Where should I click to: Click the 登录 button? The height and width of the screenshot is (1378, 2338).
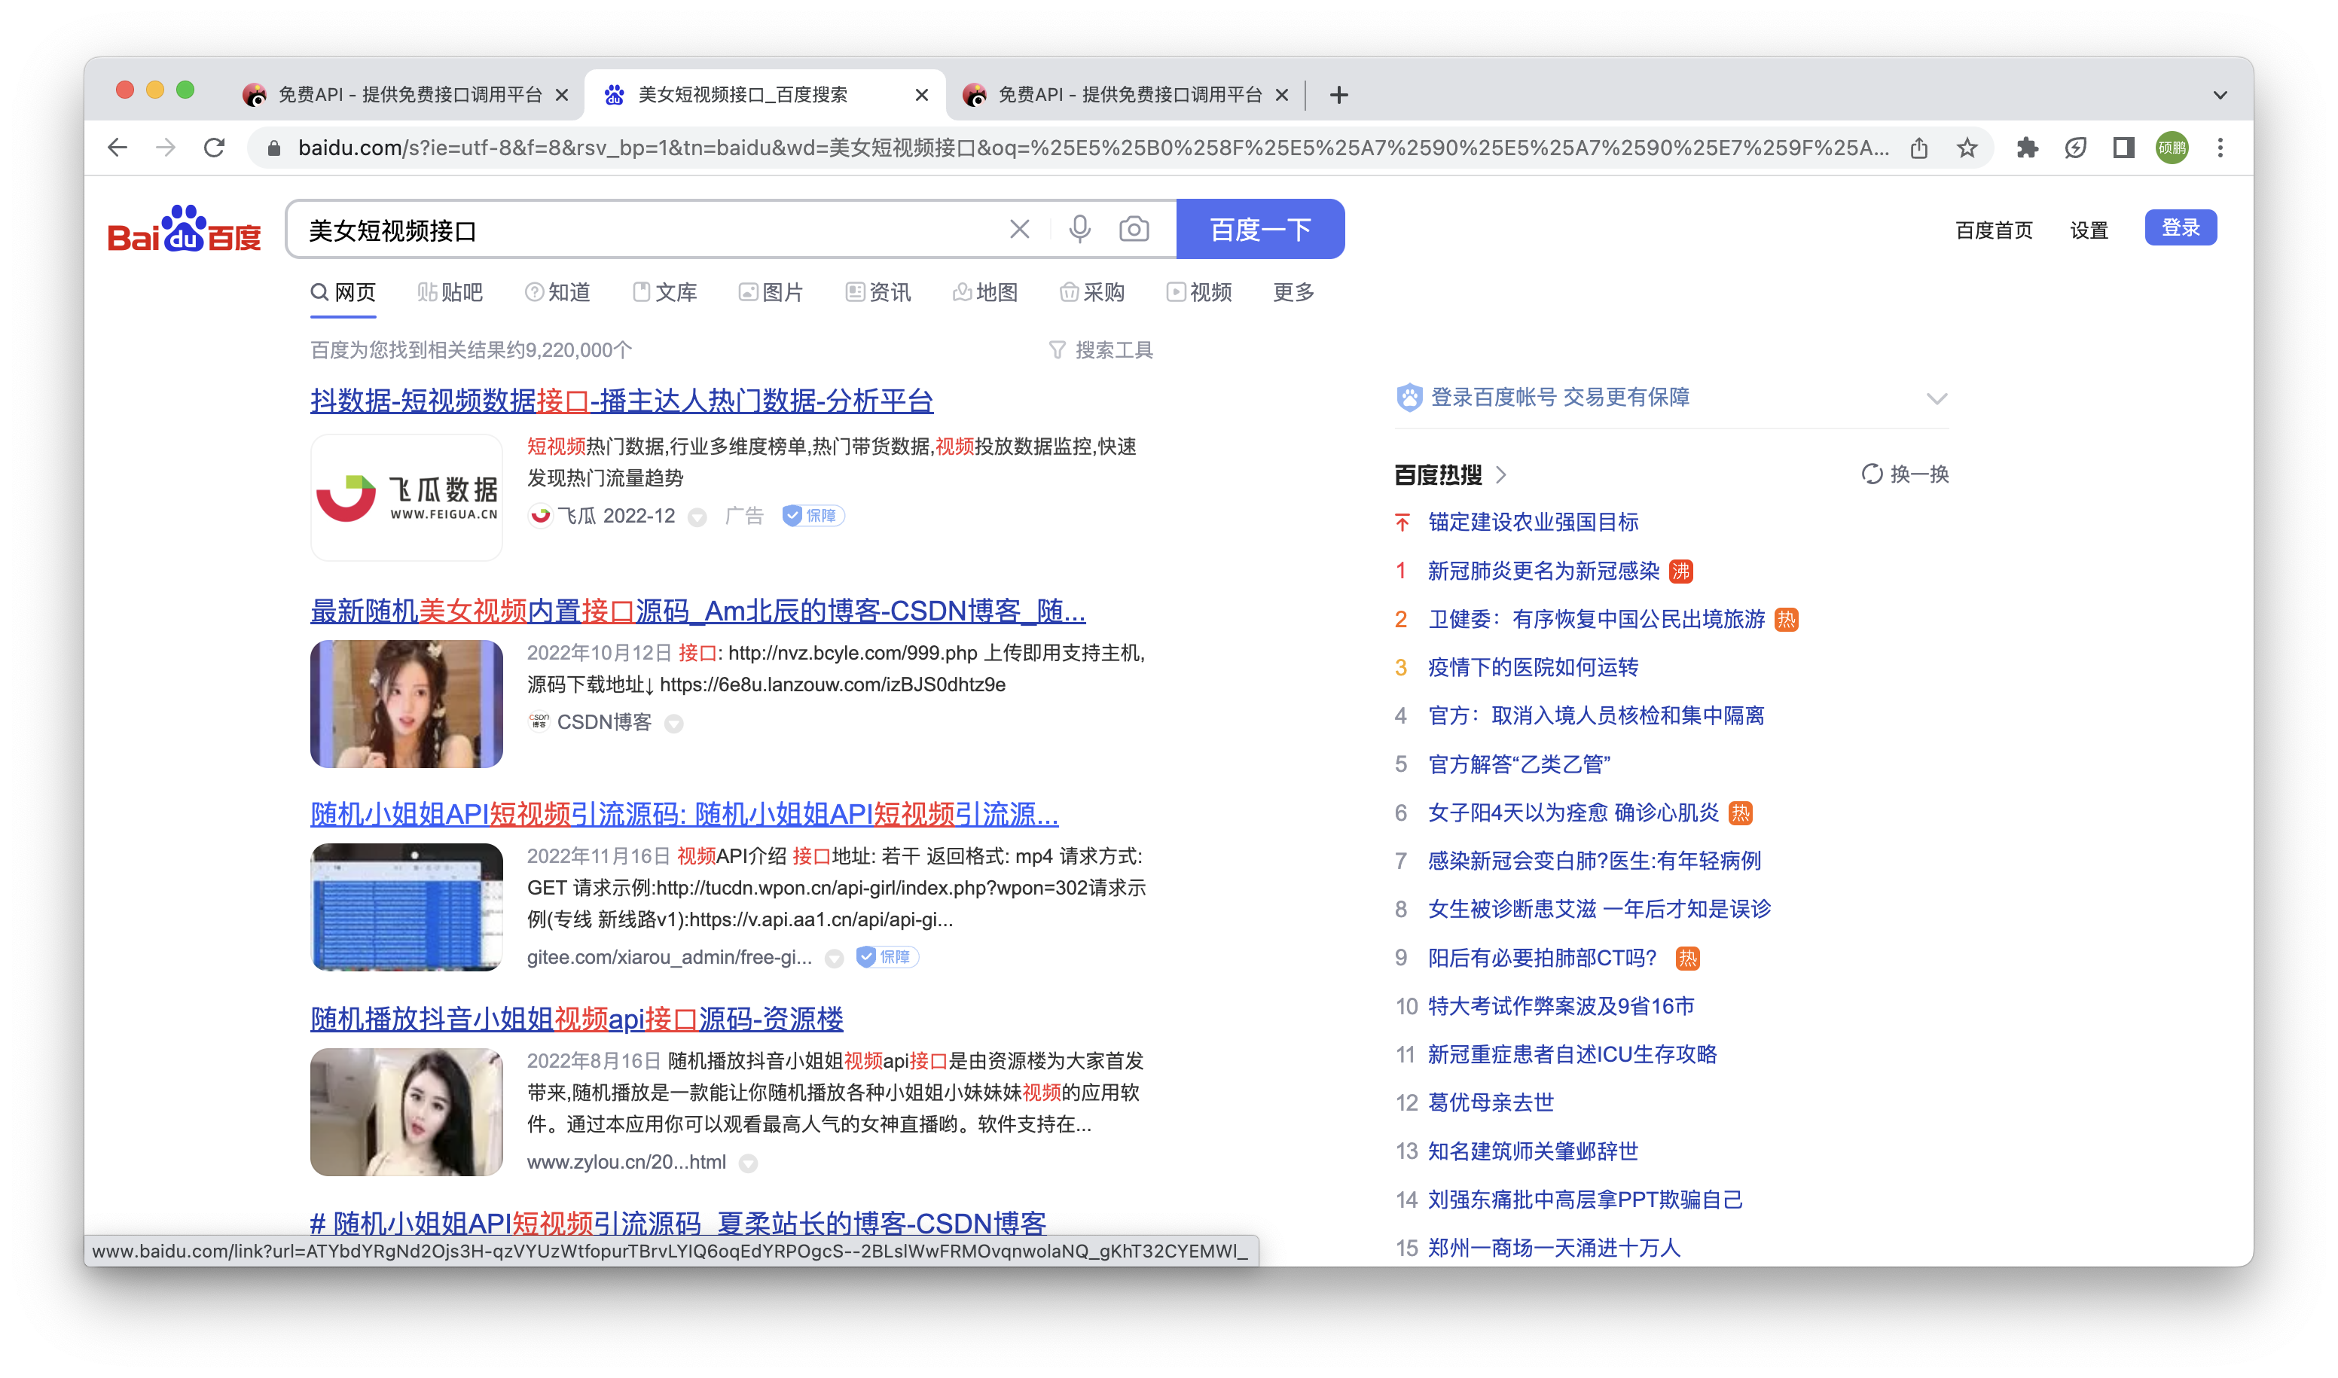coord(2180,228)
